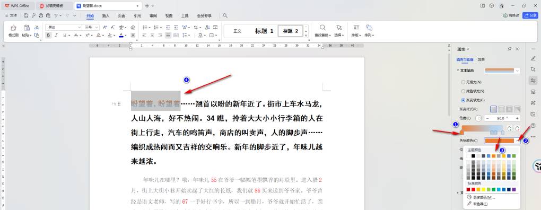Image resolution: width=541 pixels, height=210 pixels.
Task: Click the Arrange (排列) icon
Action: click(369, 28)
